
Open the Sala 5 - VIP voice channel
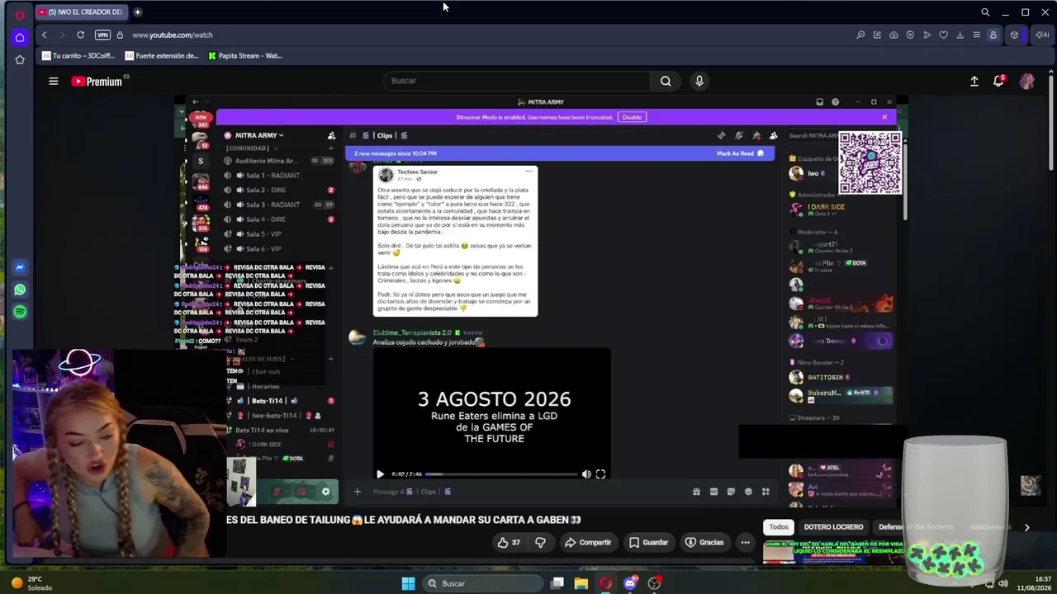click(x=263, y=234)
